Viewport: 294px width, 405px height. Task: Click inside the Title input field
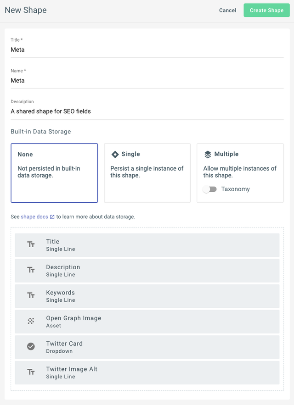(147, 50)
